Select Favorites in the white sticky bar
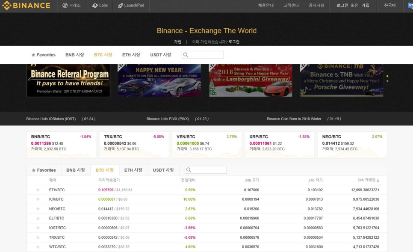The width and height of the screenshot is (413, 252). pyautogui.click(x=44, y=55)
